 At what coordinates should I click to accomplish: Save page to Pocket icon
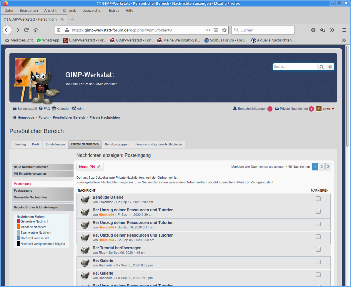[x=216, y=30]
